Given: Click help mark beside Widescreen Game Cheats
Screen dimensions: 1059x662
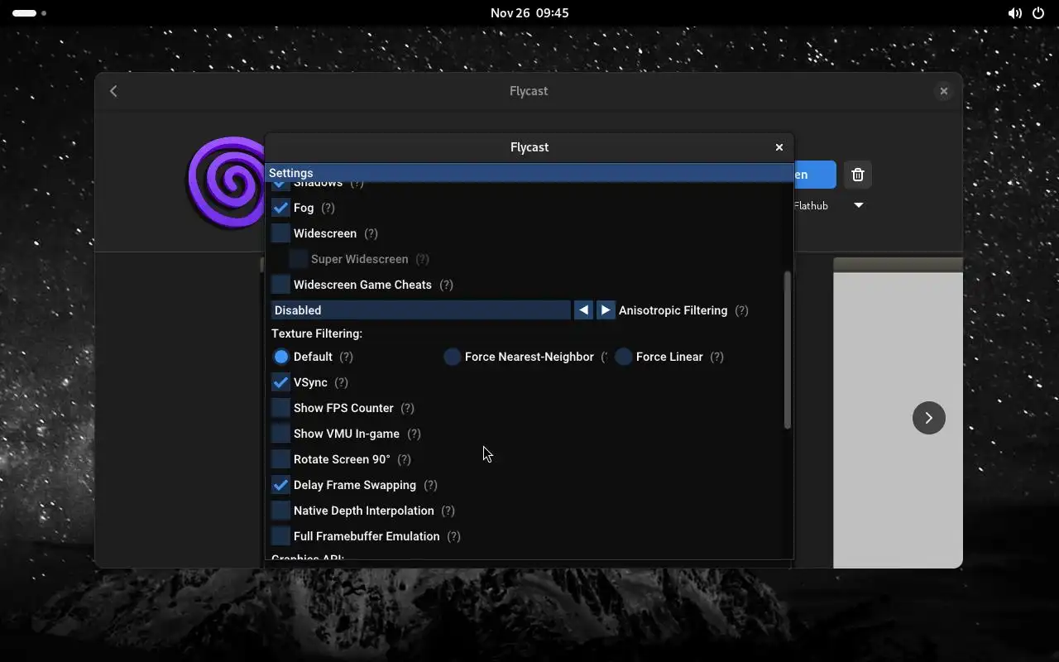Looking at the screenshot, I should 447,285.
